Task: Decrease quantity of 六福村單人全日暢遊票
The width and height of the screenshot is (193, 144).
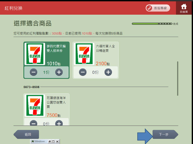Action: (x=83, y=72)
